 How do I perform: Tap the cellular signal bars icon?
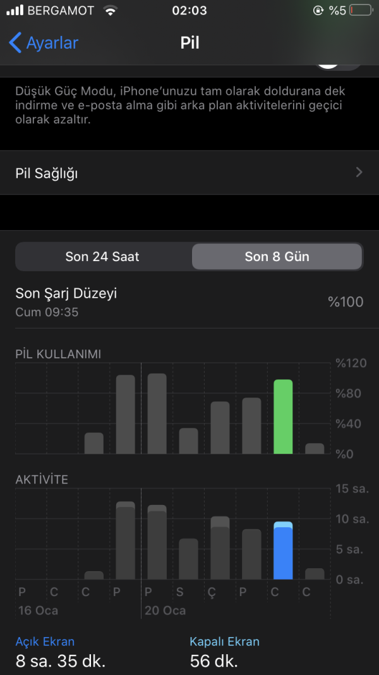coord(15,11)
